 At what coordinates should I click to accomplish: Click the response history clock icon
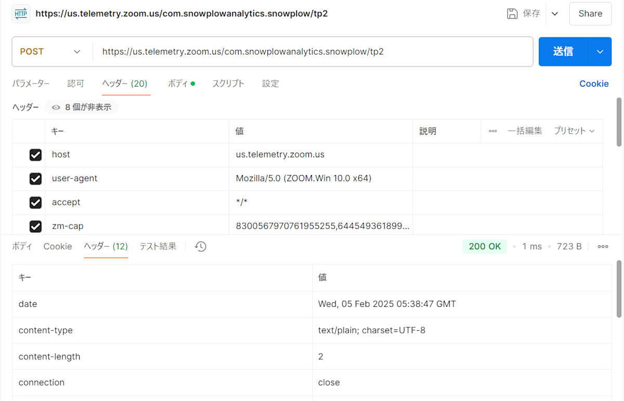tap(201, 247)
